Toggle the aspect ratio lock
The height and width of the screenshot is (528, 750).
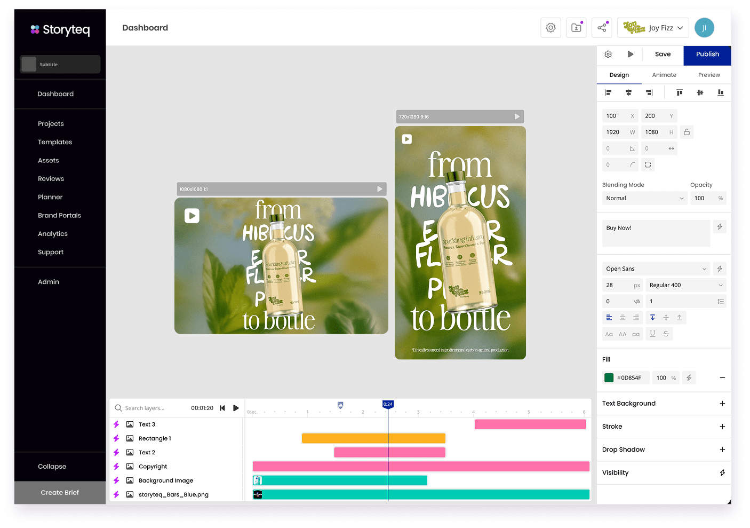pyautogui.click(x=687, y=132)
